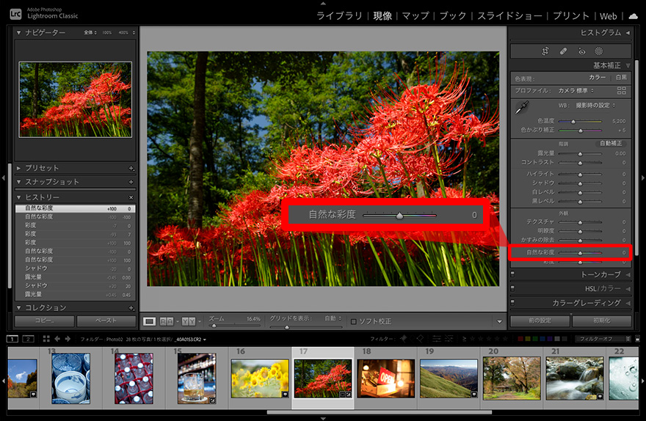Open the profile browser grid icon
This screenshot has height=421, width=646.
coord(622,90)
